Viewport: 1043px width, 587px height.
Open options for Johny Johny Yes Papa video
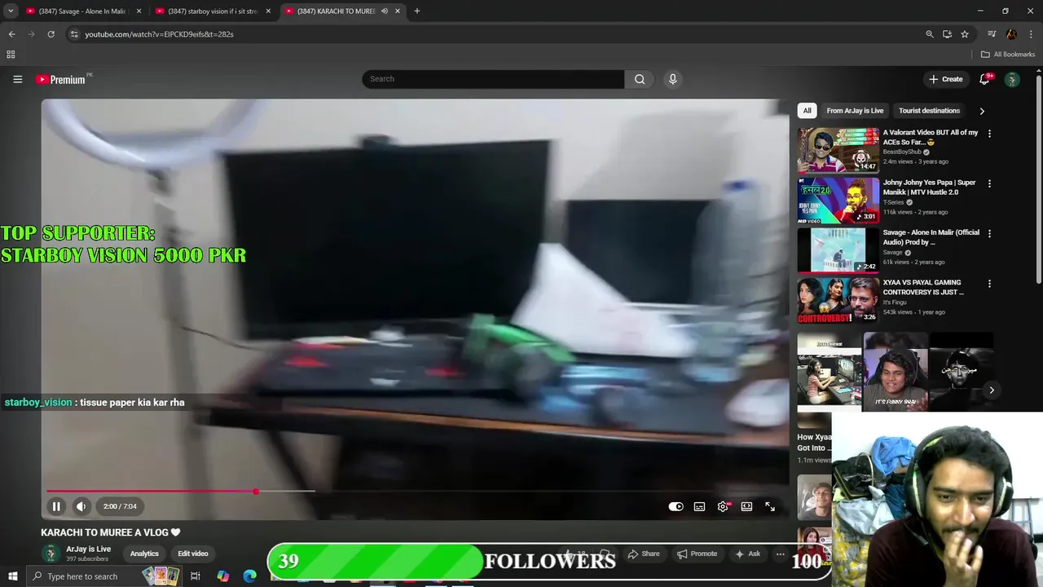[989, 183]
